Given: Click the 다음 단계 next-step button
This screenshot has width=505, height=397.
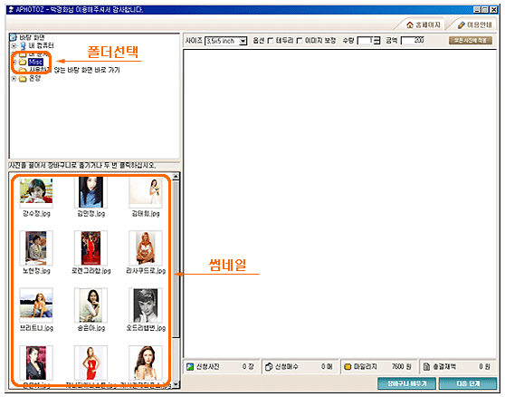Looking at the screenshot, I should tap(468, 383).
